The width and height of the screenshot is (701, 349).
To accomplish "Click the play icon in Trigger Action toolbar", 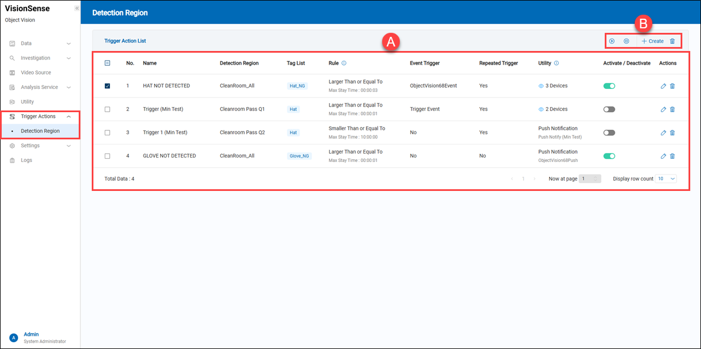I will click(612, 41).
